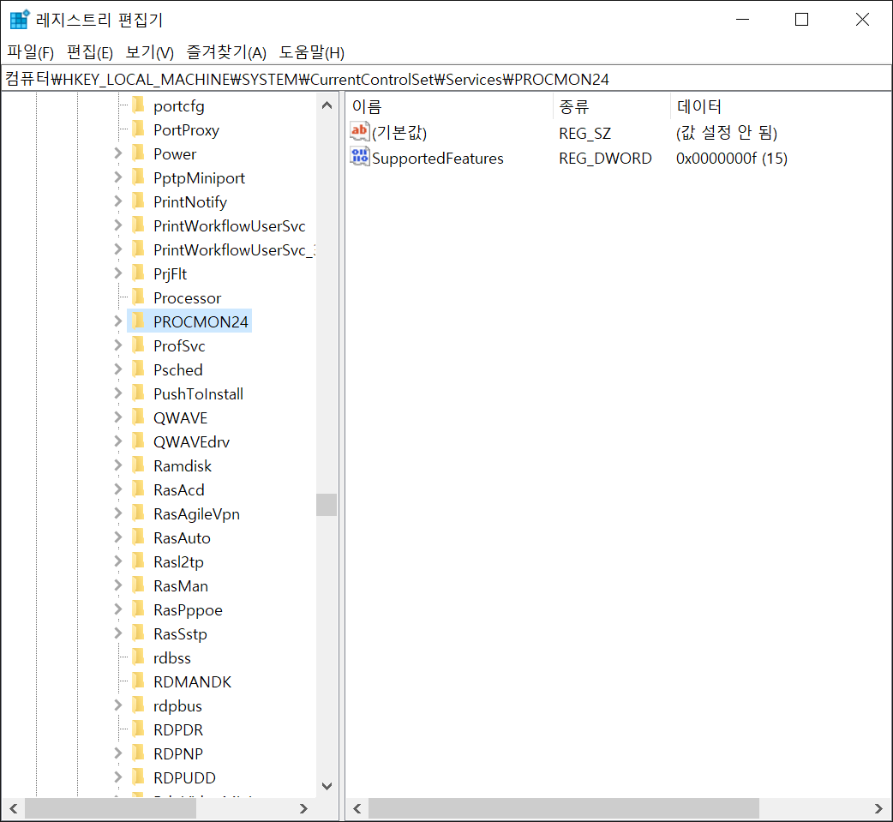893x822 pixels.
Task: Expand the RasMan key
Action: tap(118, 585)
